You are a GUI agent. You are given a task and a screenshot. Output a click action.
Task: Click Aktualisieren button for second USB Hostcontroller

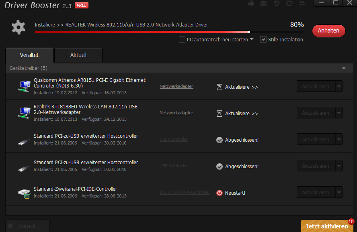tap(316, 166)
